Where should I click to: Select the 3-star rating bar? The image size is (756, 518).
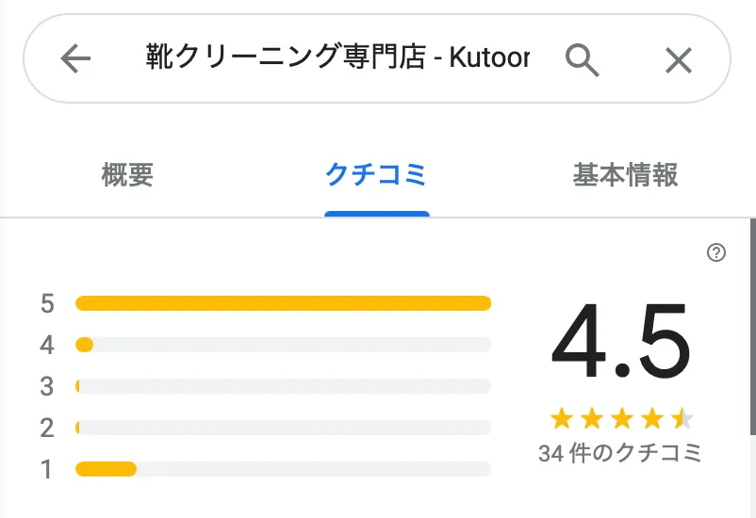pos(283,386)
